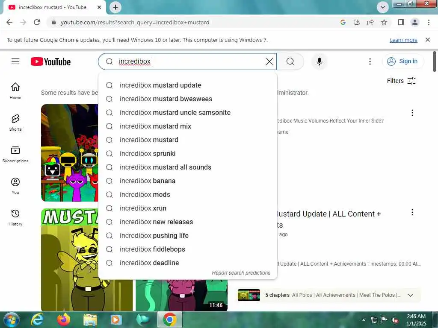The width and height of the screenshot is (438, 328).
Task: Select suggestion 'incredibox banana'
Action: [x=188, y=181]
